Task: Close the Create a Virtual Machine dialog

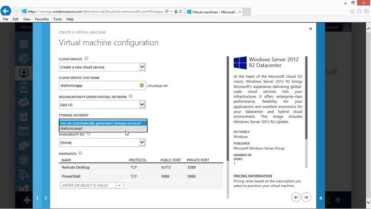Action: [x=311, y=29]
